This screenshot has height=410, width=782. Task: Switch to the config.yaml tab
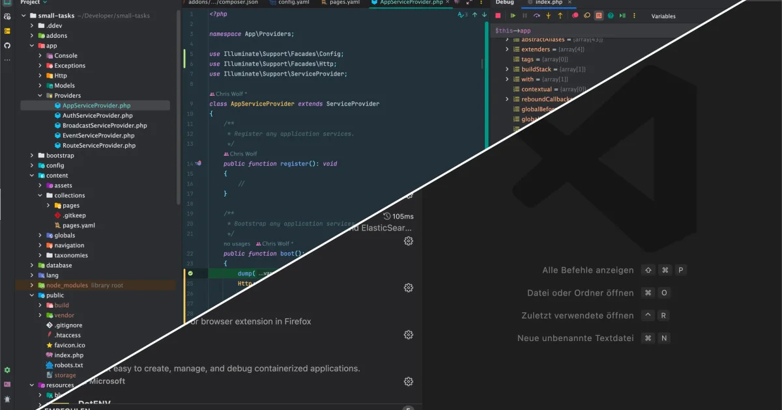[x=291, y=3]
